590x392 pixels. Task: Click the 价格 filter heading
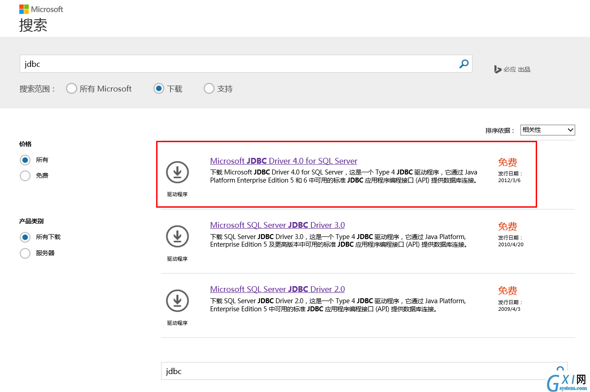coord(26,144)
